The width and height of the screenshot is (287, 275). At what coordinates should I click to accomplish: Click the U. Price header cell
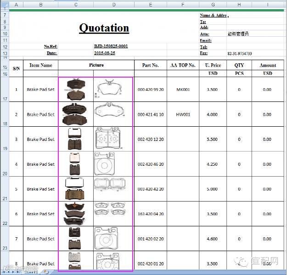(x=213, y=65)
